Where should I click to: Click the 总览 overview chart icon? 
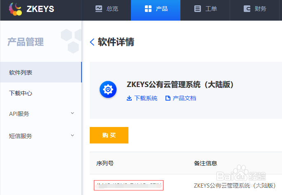99,9
